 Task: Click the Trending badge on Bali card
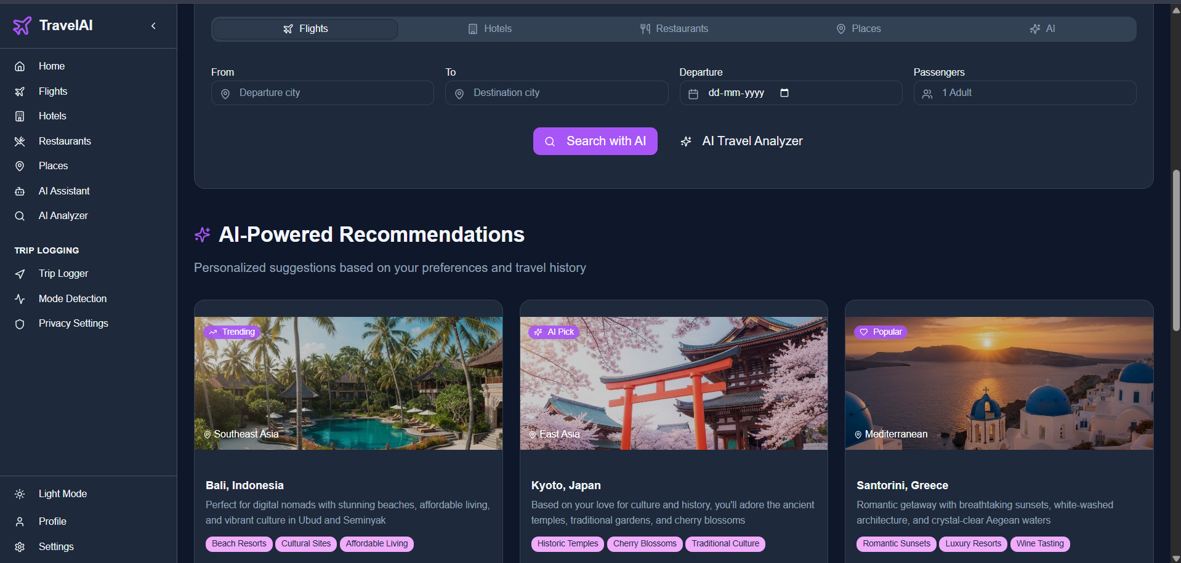click(232, 332)
